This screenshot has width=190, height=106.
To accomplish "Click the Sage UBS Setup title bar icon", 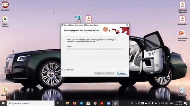I will [62, 25].
